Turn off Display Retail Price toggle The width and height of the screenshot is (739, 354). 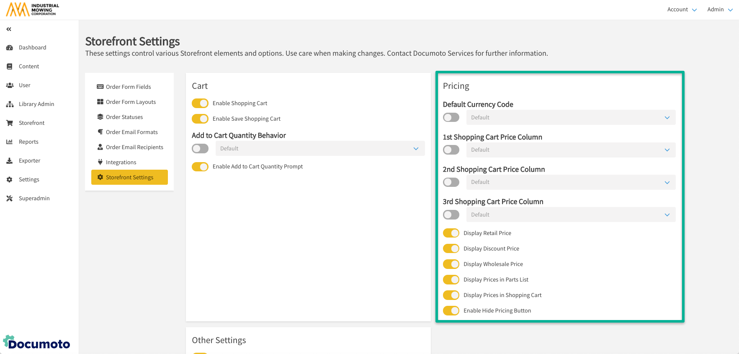pyautogui.click(x=451, y=233)
